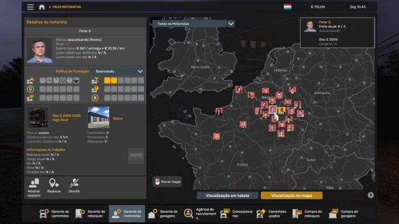Click the chevron of the Balanceado dropdown
The height and width of the screenshot is (224, 399).
click(x=140, y=71)
